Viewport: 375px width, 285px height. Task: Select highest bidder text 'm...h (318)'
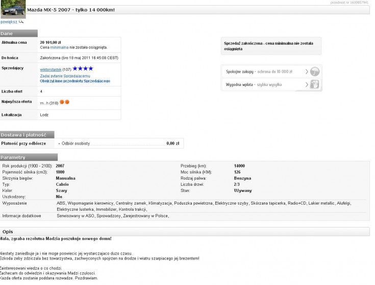click(49, 103)
